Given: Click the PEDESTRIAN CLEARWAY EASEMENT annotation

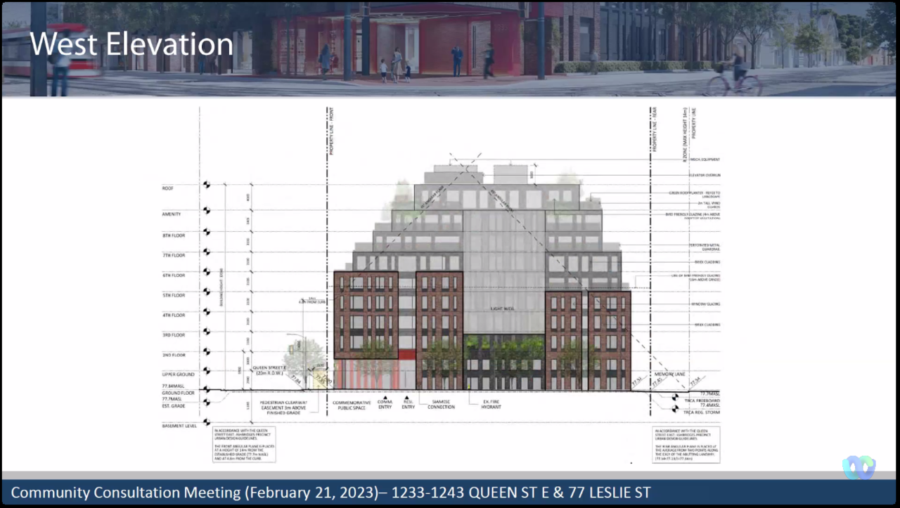Looking at the screenshot, I should (x=270, y=408).
